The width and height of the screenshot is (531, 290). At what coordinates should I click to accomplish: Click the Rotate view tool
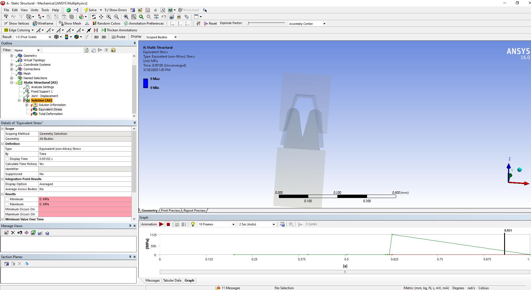[x=94, y=17]
